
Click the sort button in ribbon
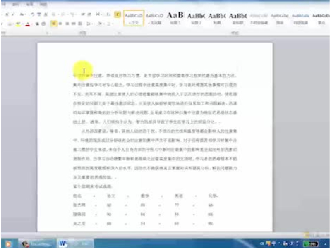[109, 14]
